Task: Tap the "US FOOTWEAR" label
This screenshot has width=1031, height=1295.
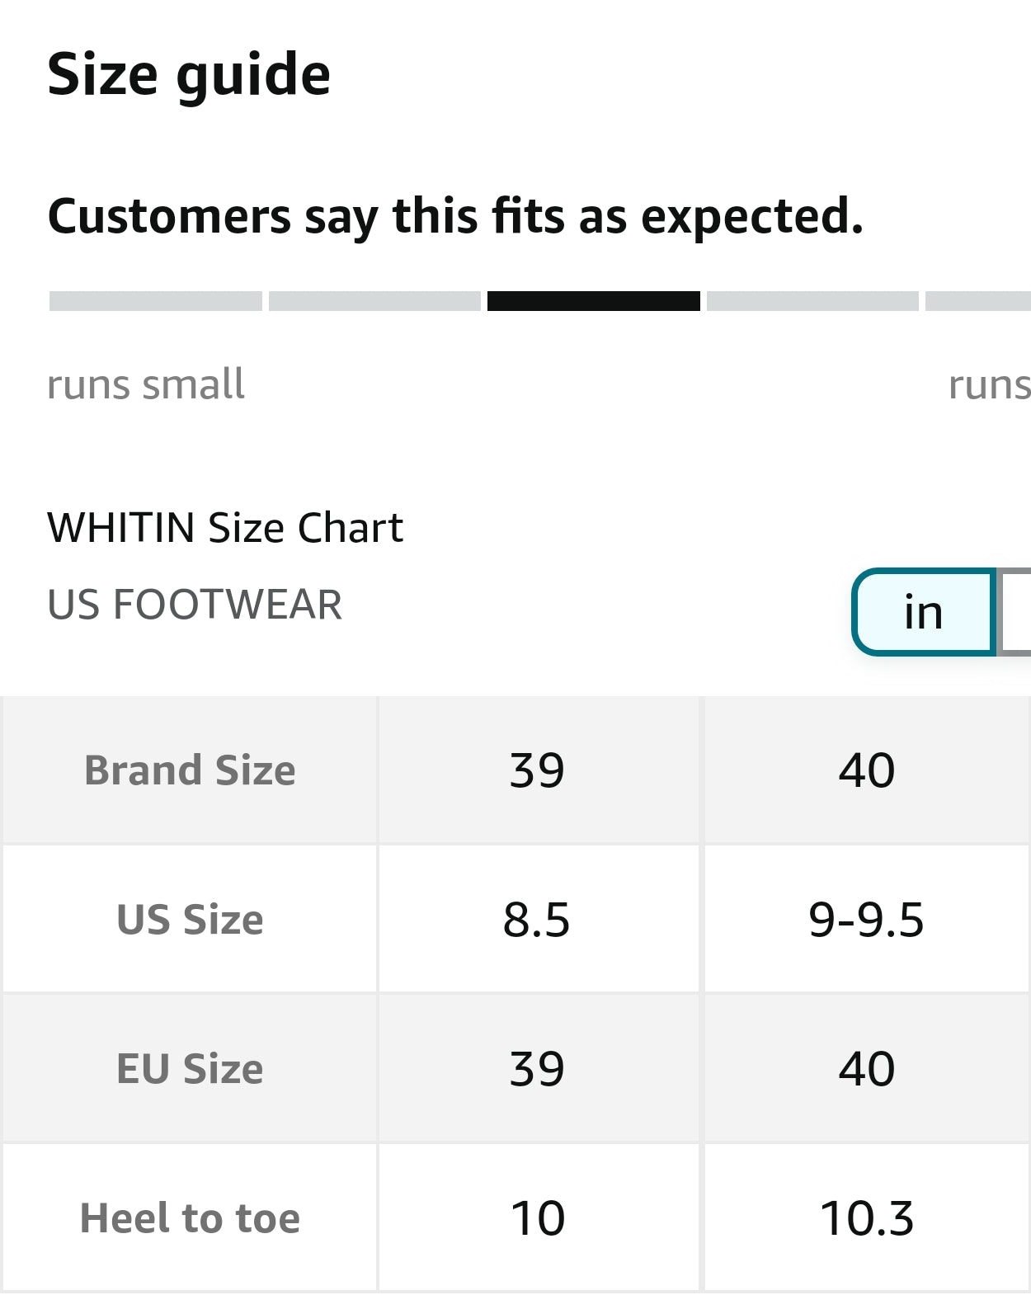Action: coord(195,605)
